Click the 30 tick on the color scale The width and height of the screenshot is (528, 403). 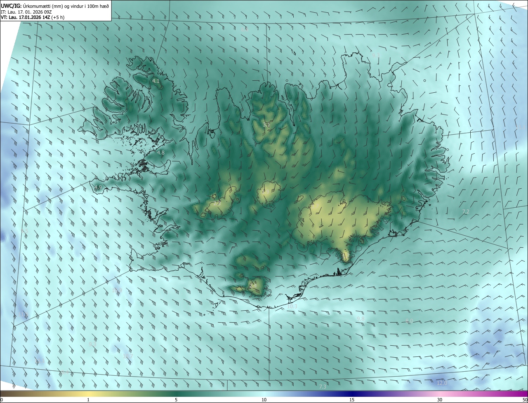point(440,400)
